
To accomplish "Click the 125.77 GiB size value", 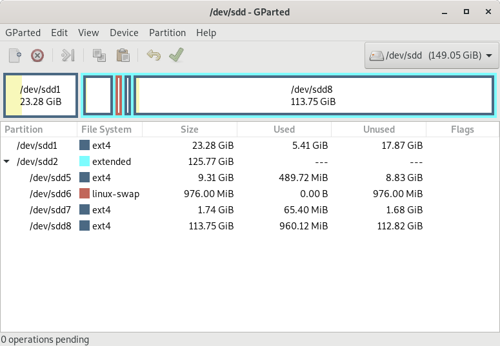I will point(211,162).
